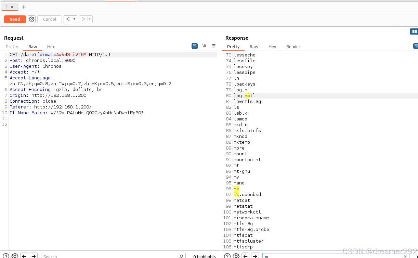Show the Response Render tab
Screen dimensions: 418x258
click(x=293, y=47)
